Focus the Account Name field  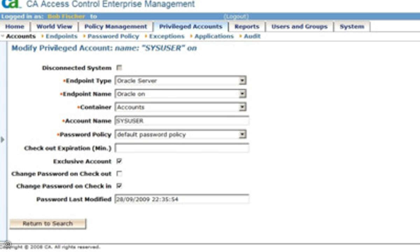(182, 121)
